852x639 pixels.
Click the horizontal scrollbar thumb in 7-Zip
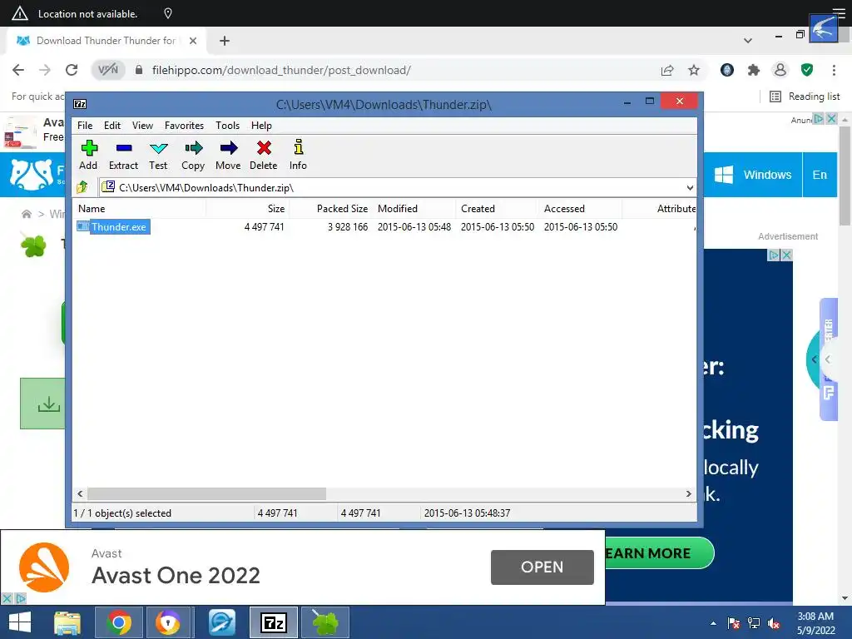206,493
